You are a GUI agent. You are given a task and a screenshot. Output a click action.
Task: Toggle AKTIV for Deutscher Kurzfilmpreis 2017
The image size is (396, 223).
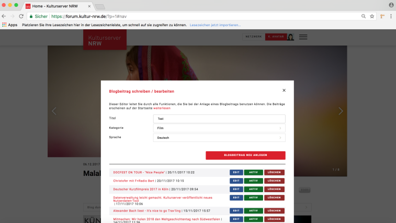(x=253, y=189)
